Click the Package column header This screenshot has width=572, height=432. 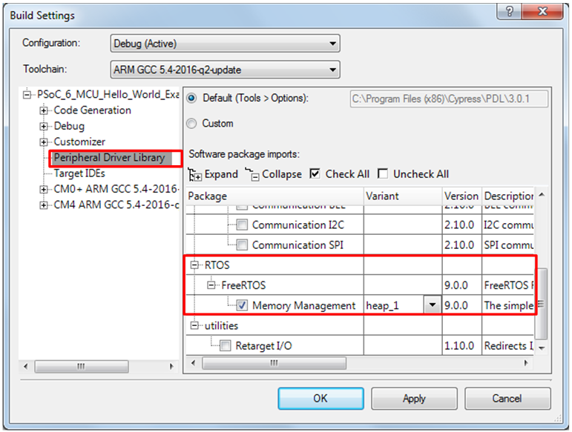point(275,196)
